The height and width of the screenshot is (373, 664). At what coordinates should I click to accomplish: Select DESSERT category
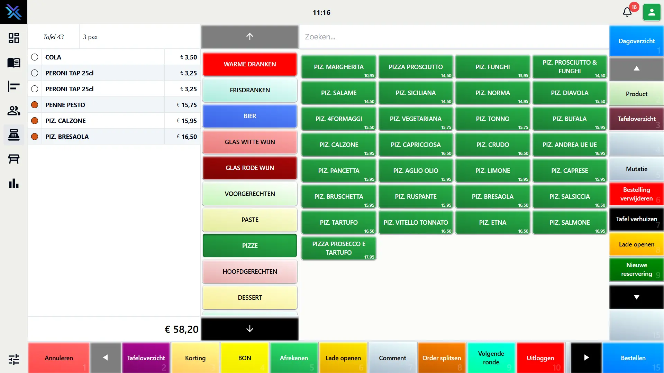(250, 298)
